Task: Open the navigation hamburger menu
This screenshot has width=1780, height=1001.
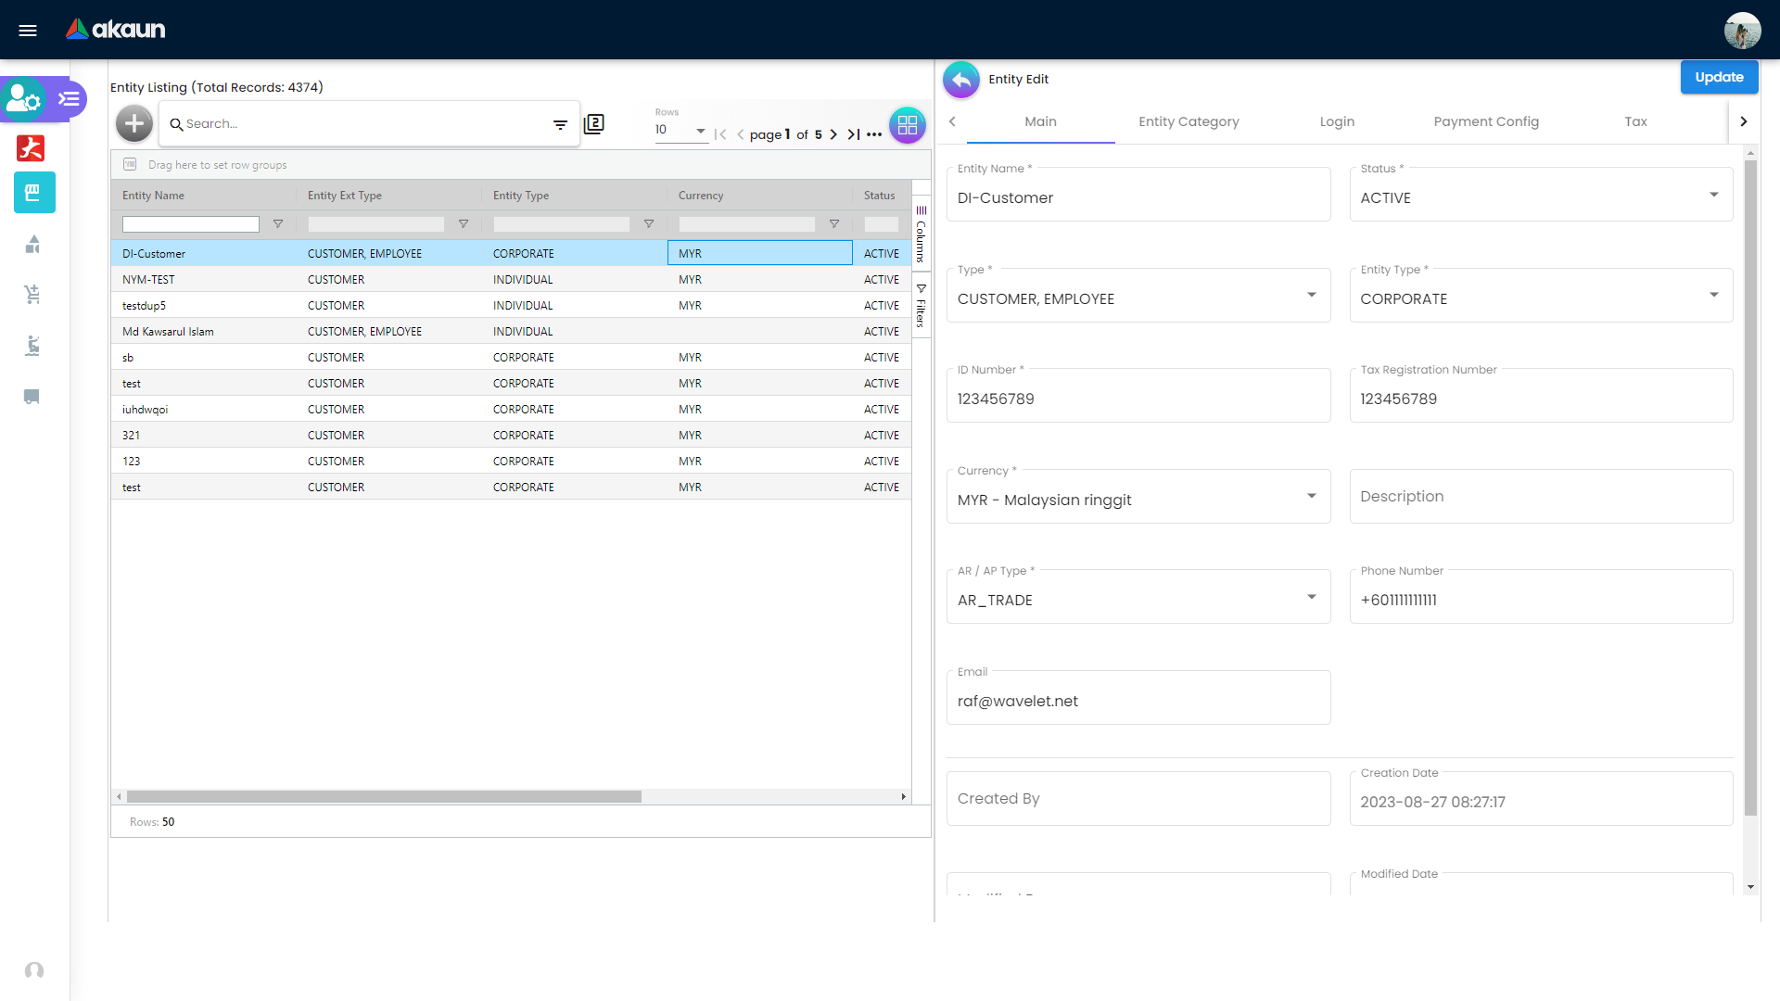Action: pos(28,30)
